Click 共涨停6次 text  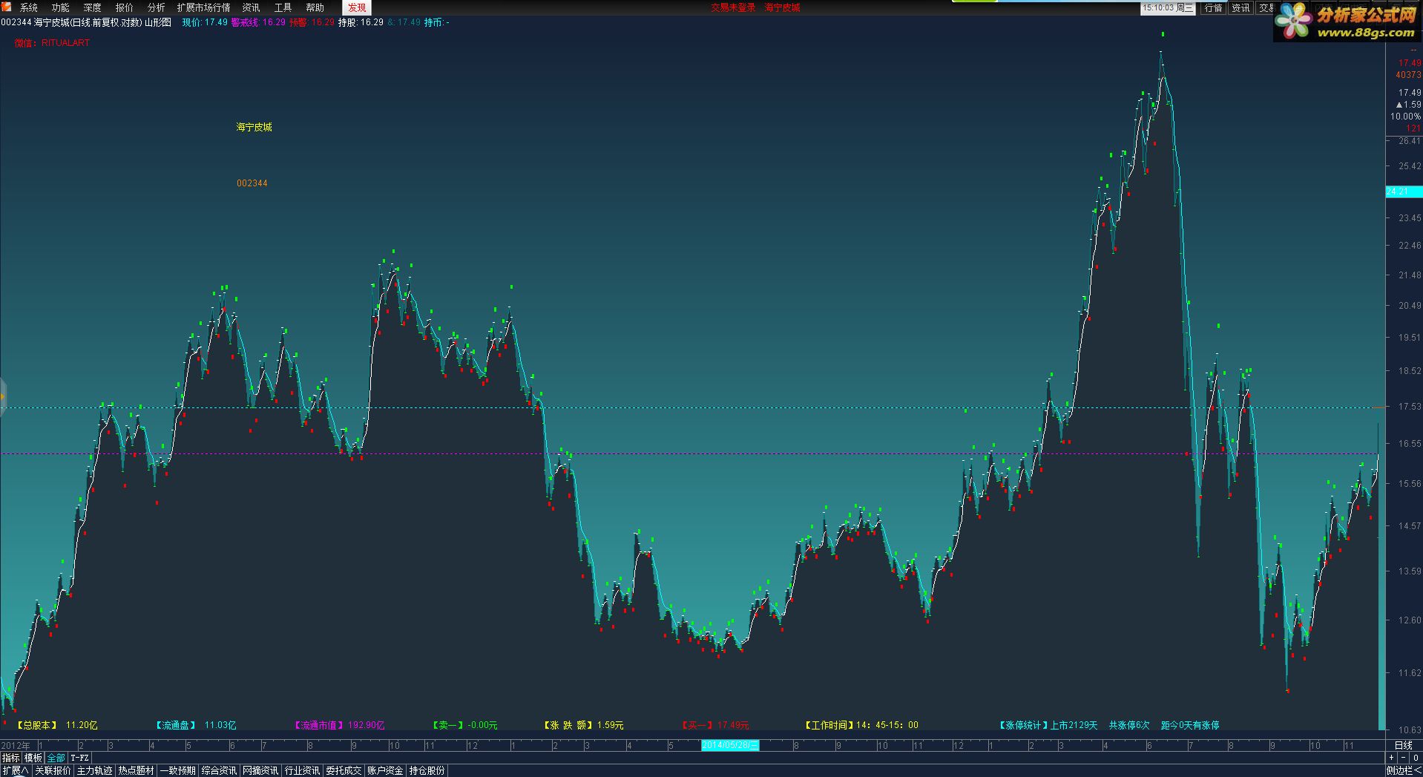pyautogui.click(x=1129, y=725)
